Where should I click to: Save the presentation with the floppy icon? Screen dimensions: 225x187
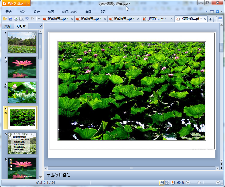point(10,19)
